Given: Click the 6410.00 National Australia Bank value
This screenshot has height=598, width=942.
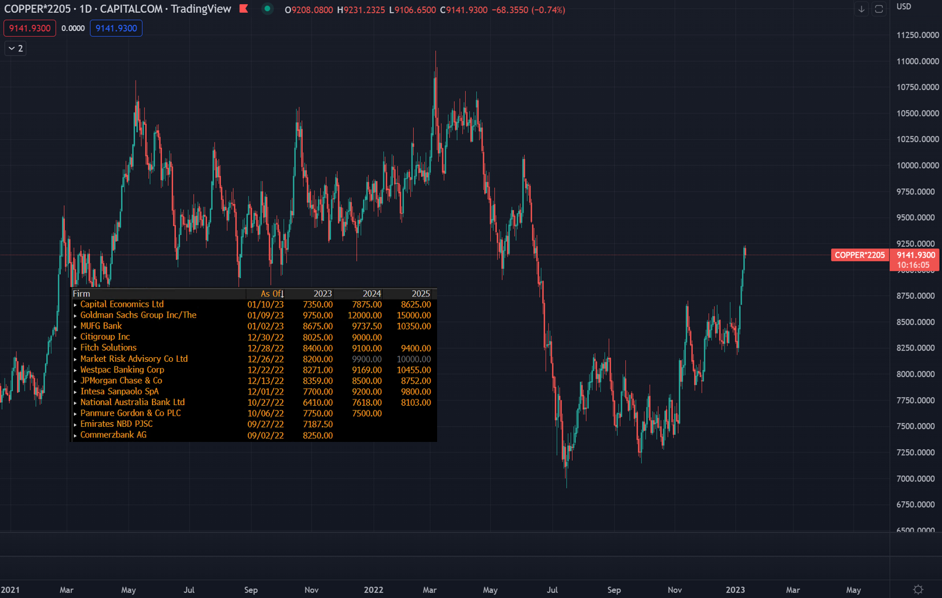Looking at the screenshot, I should [318, 403].
